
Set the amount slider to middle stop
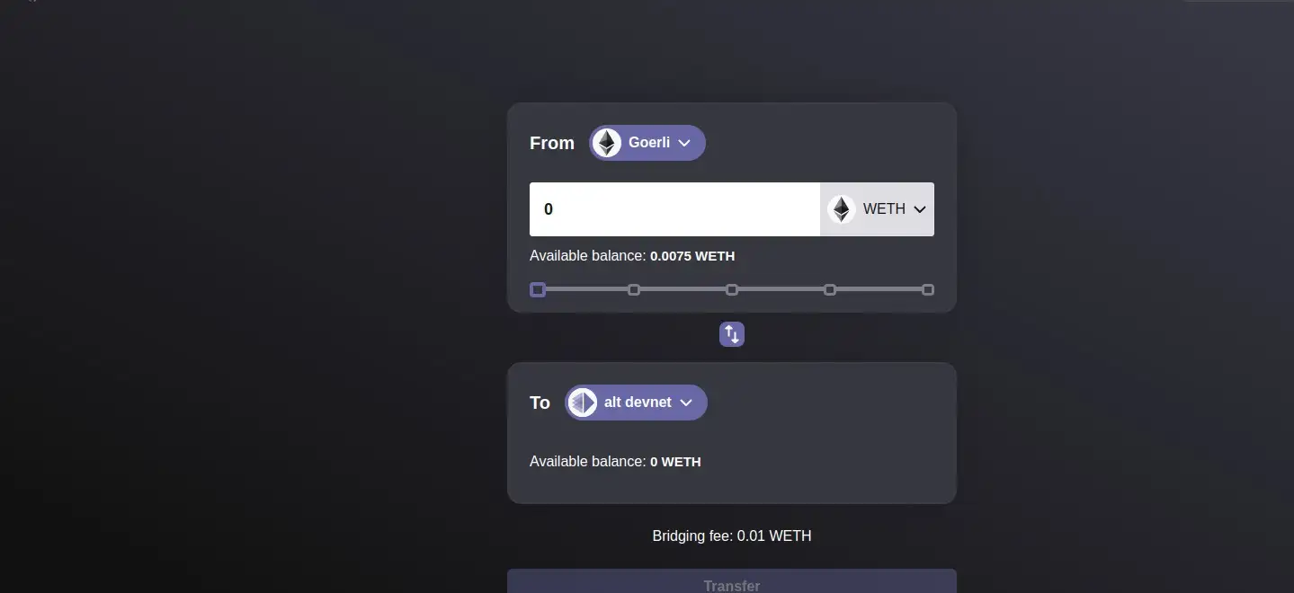point(732,289)
